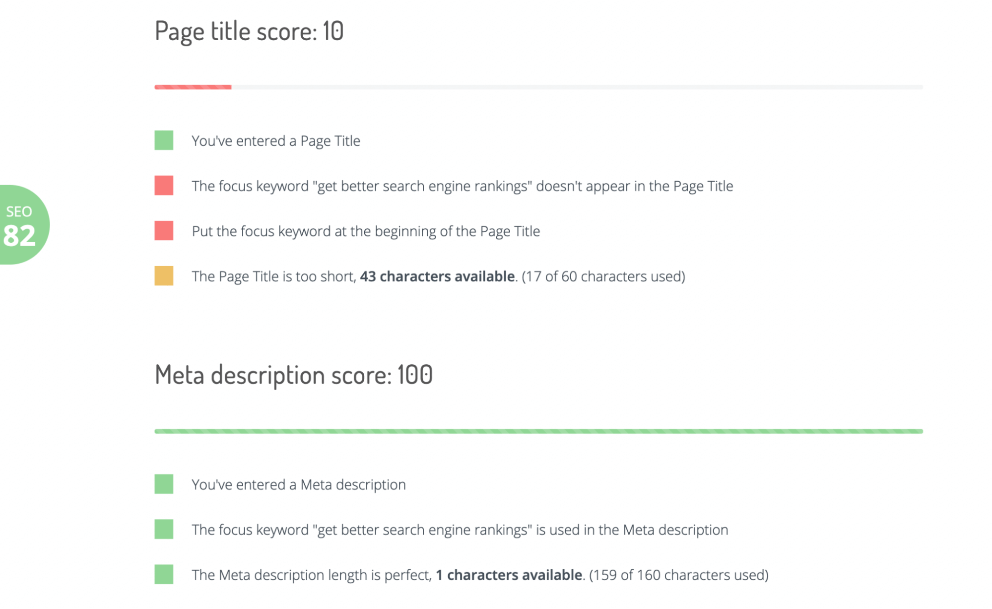Click green indicator beside "You've entered a Meta description"

pos(164,484)
